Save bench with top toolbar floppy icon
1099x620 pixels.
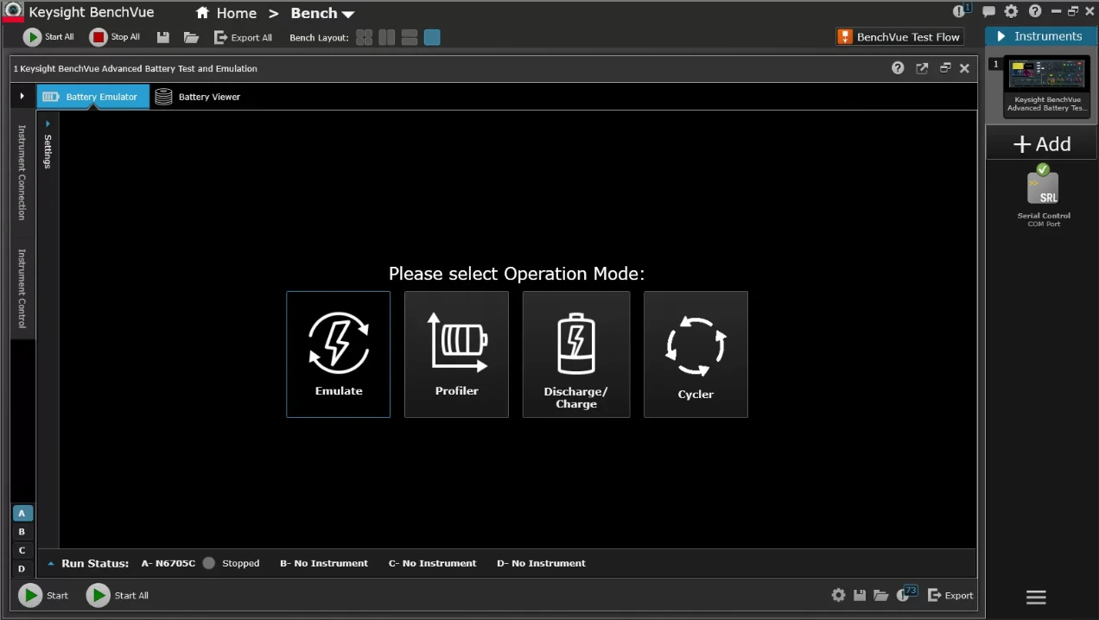click(x=162, y=37)
